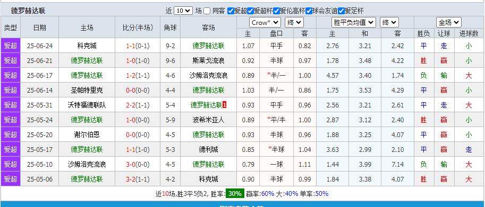Click the *平/半 handicap on 25-05-24

[x=276, y=120]
